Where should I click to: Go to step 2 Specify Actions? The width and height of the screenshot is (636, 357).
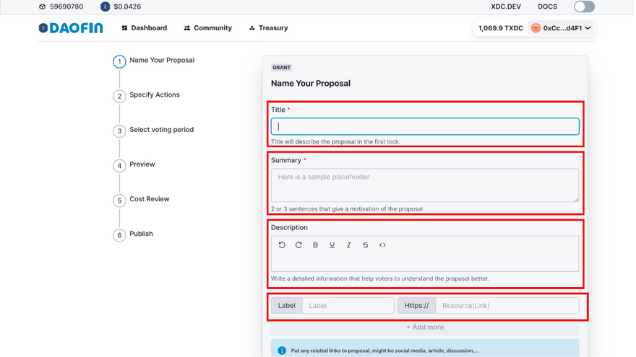pos(154,95)
